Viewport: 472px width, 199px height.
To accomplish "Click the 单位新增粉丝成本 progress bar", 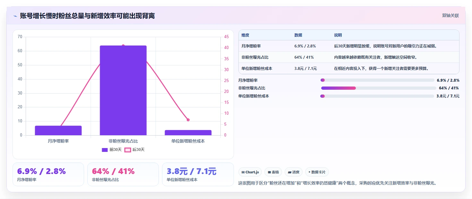I will click(377, 96).
